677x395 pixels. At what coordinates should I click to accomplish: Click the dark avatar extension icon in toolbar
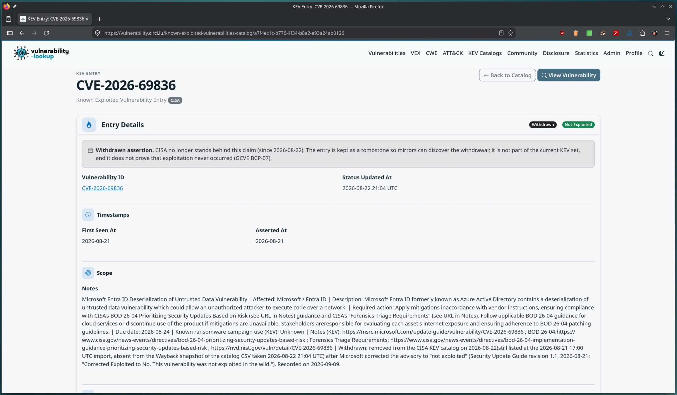655,33
